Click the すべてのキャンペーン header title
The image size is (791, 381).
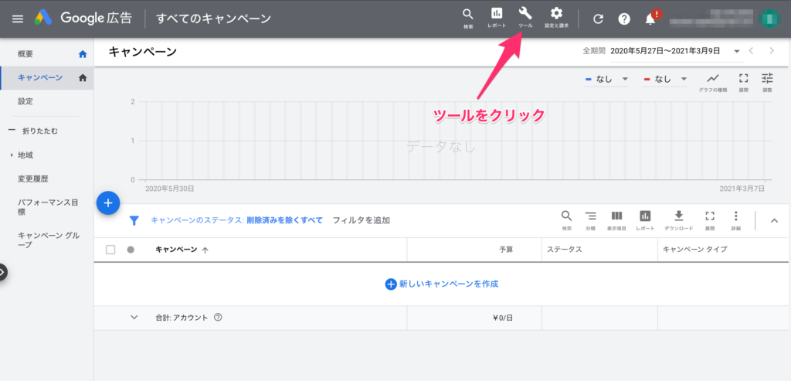pos(214,19)
